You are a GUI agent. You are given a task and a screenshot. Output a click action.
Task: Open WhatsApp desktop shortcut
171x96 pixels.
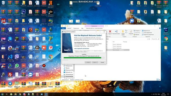click(17, 66)
